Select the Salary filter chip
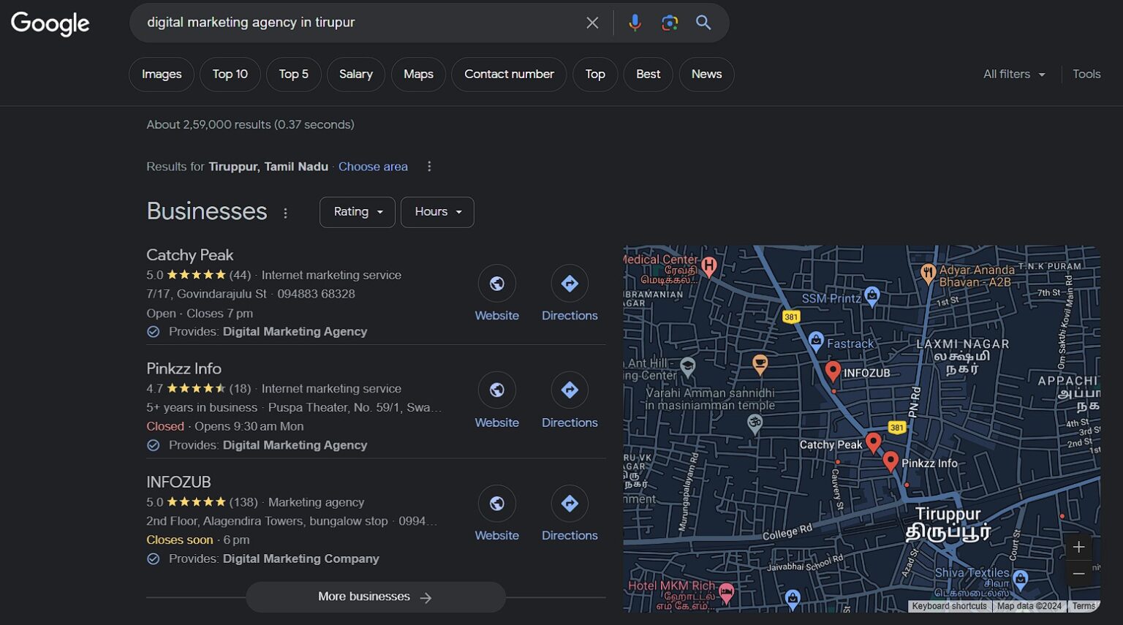 click(x=356, y=75)
